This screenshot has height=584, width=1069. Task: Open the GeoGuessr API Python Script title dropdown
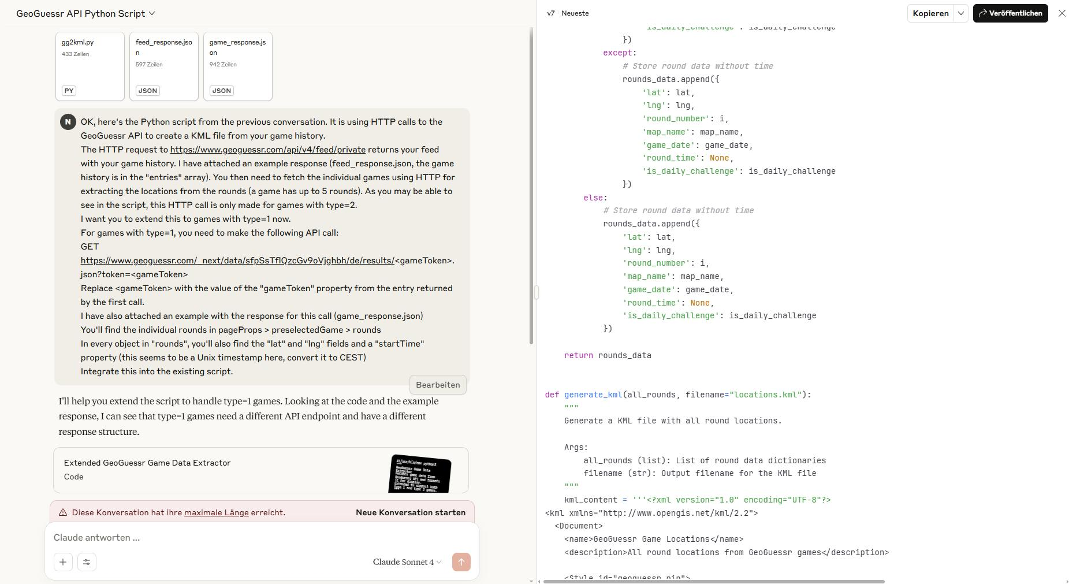[x=85, y=13]
